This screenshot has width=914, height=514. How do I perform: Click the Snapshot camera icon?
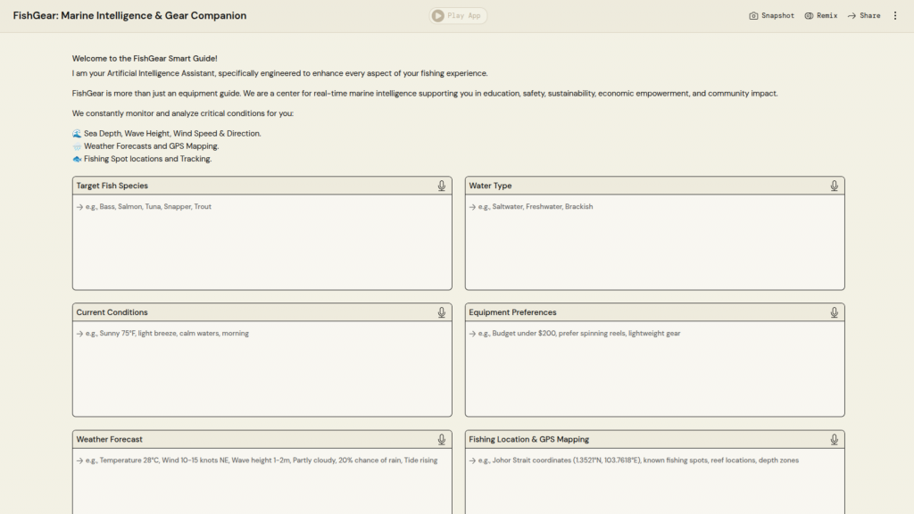(x=753, y=16)
